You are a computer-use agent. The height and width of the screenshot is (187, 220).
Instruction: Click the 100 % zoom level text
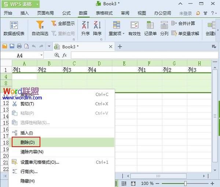coord(147,183)
